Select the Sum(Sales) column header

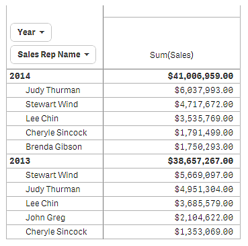[171, 55]
